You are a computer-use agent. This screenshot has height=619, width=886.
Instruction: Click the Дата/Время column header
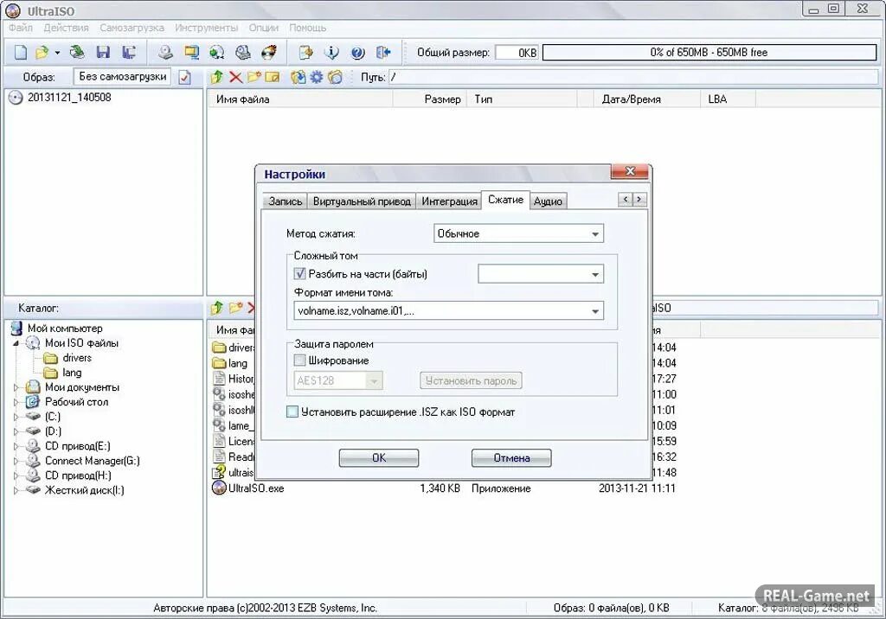click(x=646, y=99)
